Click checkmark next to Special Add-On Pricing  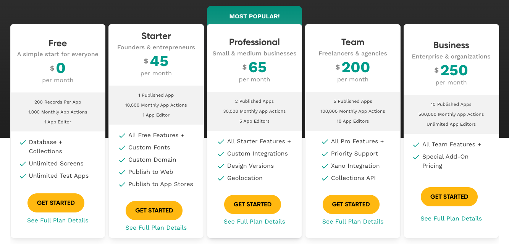416,157
